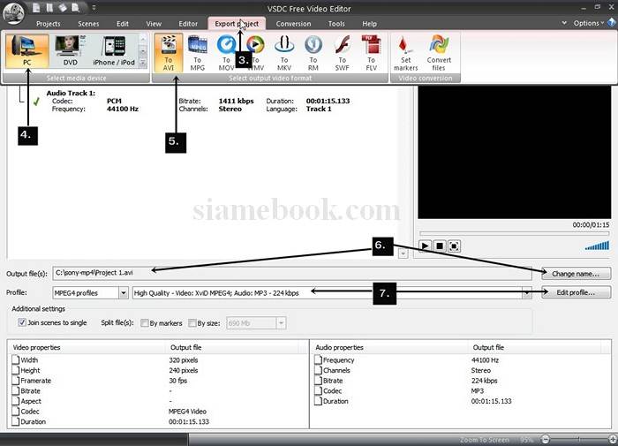618x446 pixels.
Task: Open the Edit tab
Action: [123, 24]
